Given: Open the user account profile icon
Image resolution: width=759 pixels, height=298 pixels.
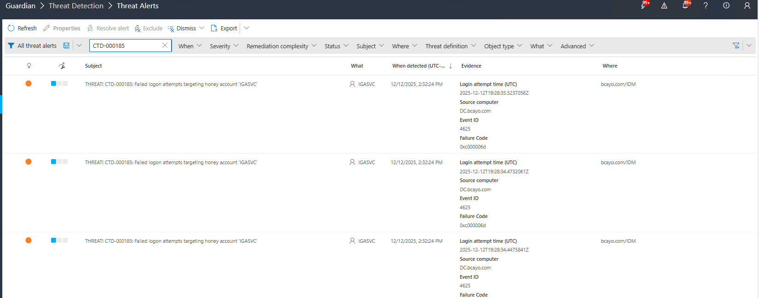Looking at the screenshot, I should 747,6.
